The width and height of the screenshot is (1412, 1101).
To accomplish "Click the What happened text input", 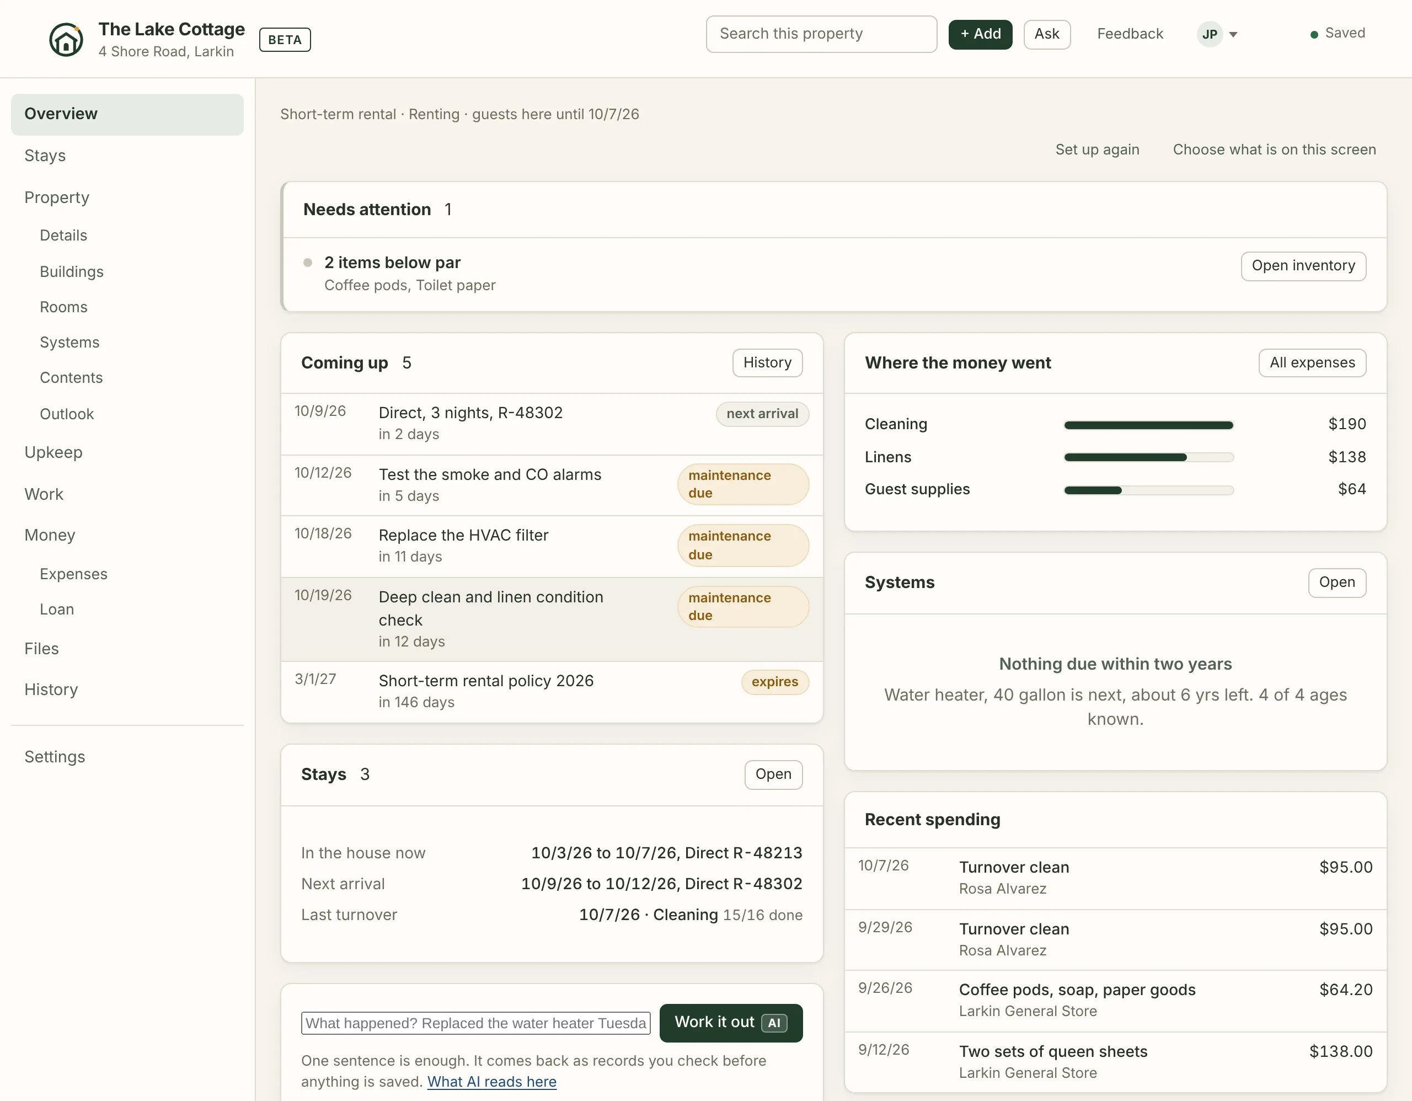I will [475, 1023].
